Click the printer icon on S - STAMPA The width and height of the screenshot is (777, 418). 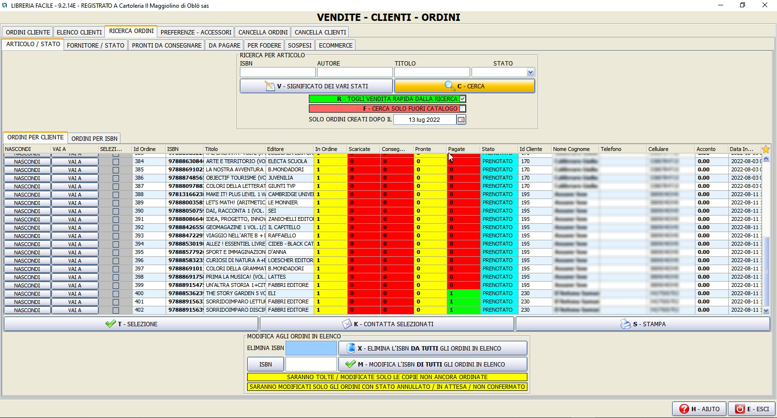point(625,324)
